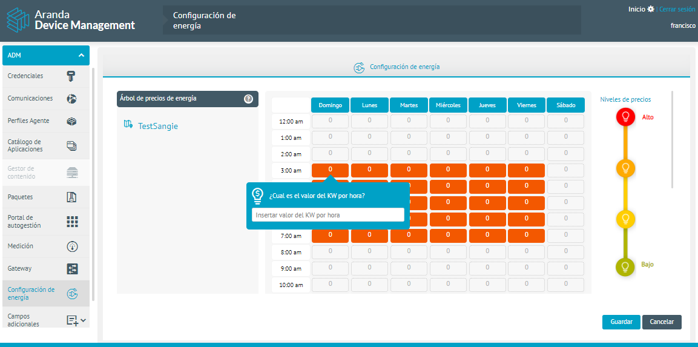This screenshot has height=347, width=698.
Task: Click Paquetes icon
Action: point(71,197)
